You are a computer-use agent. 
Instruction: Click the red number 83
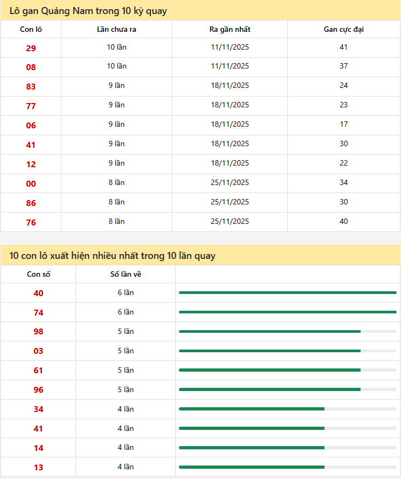click(x=31, y=87)
